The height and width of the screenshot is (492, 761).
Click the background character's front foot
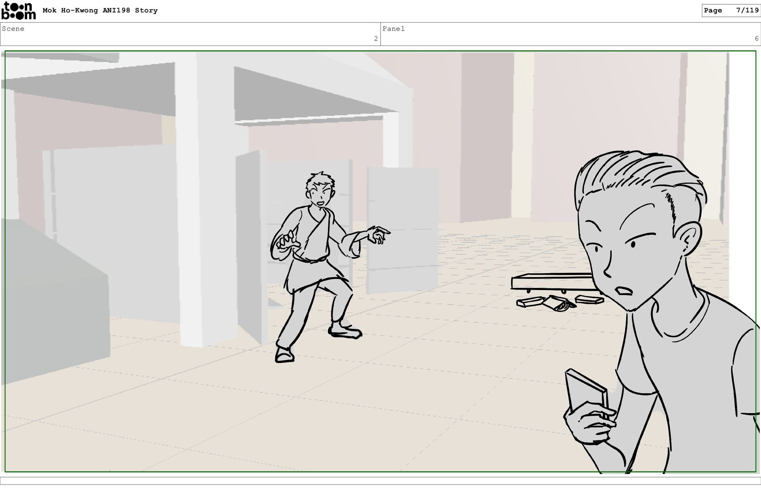(x=285, y=355)
